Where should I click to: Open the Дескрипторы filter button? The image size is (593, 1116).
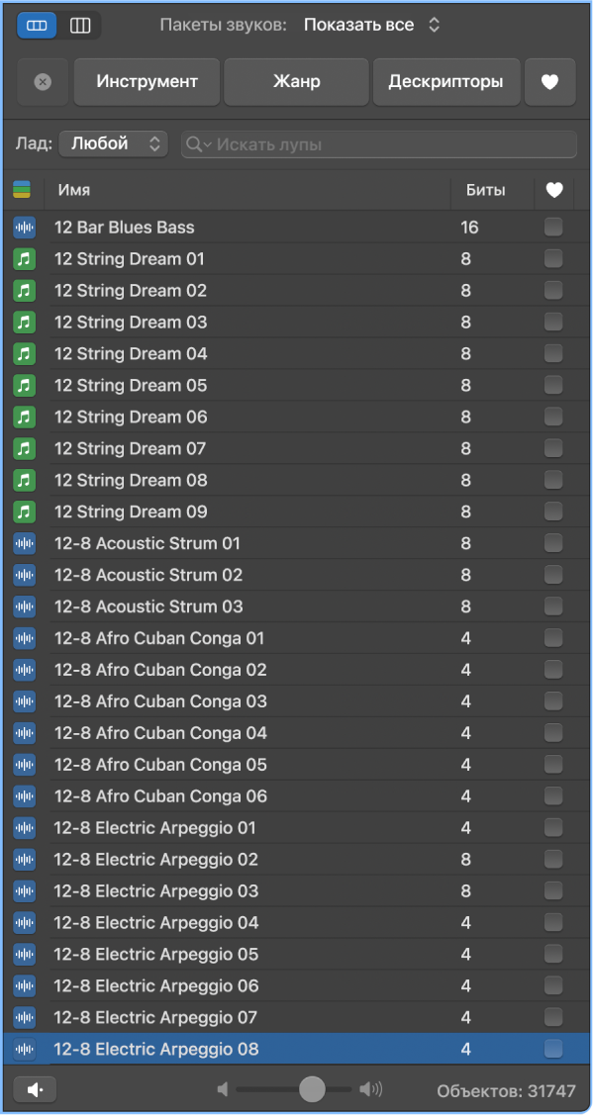coord(445,82)
